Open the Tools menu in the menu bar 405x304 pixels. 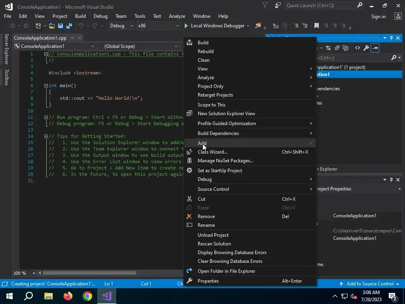click(140, 16)
